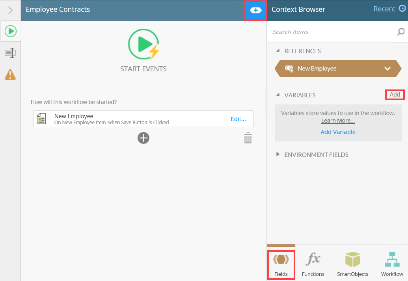
Task: Open the Start Events tab icon
Action: click(x=11, y=31)
